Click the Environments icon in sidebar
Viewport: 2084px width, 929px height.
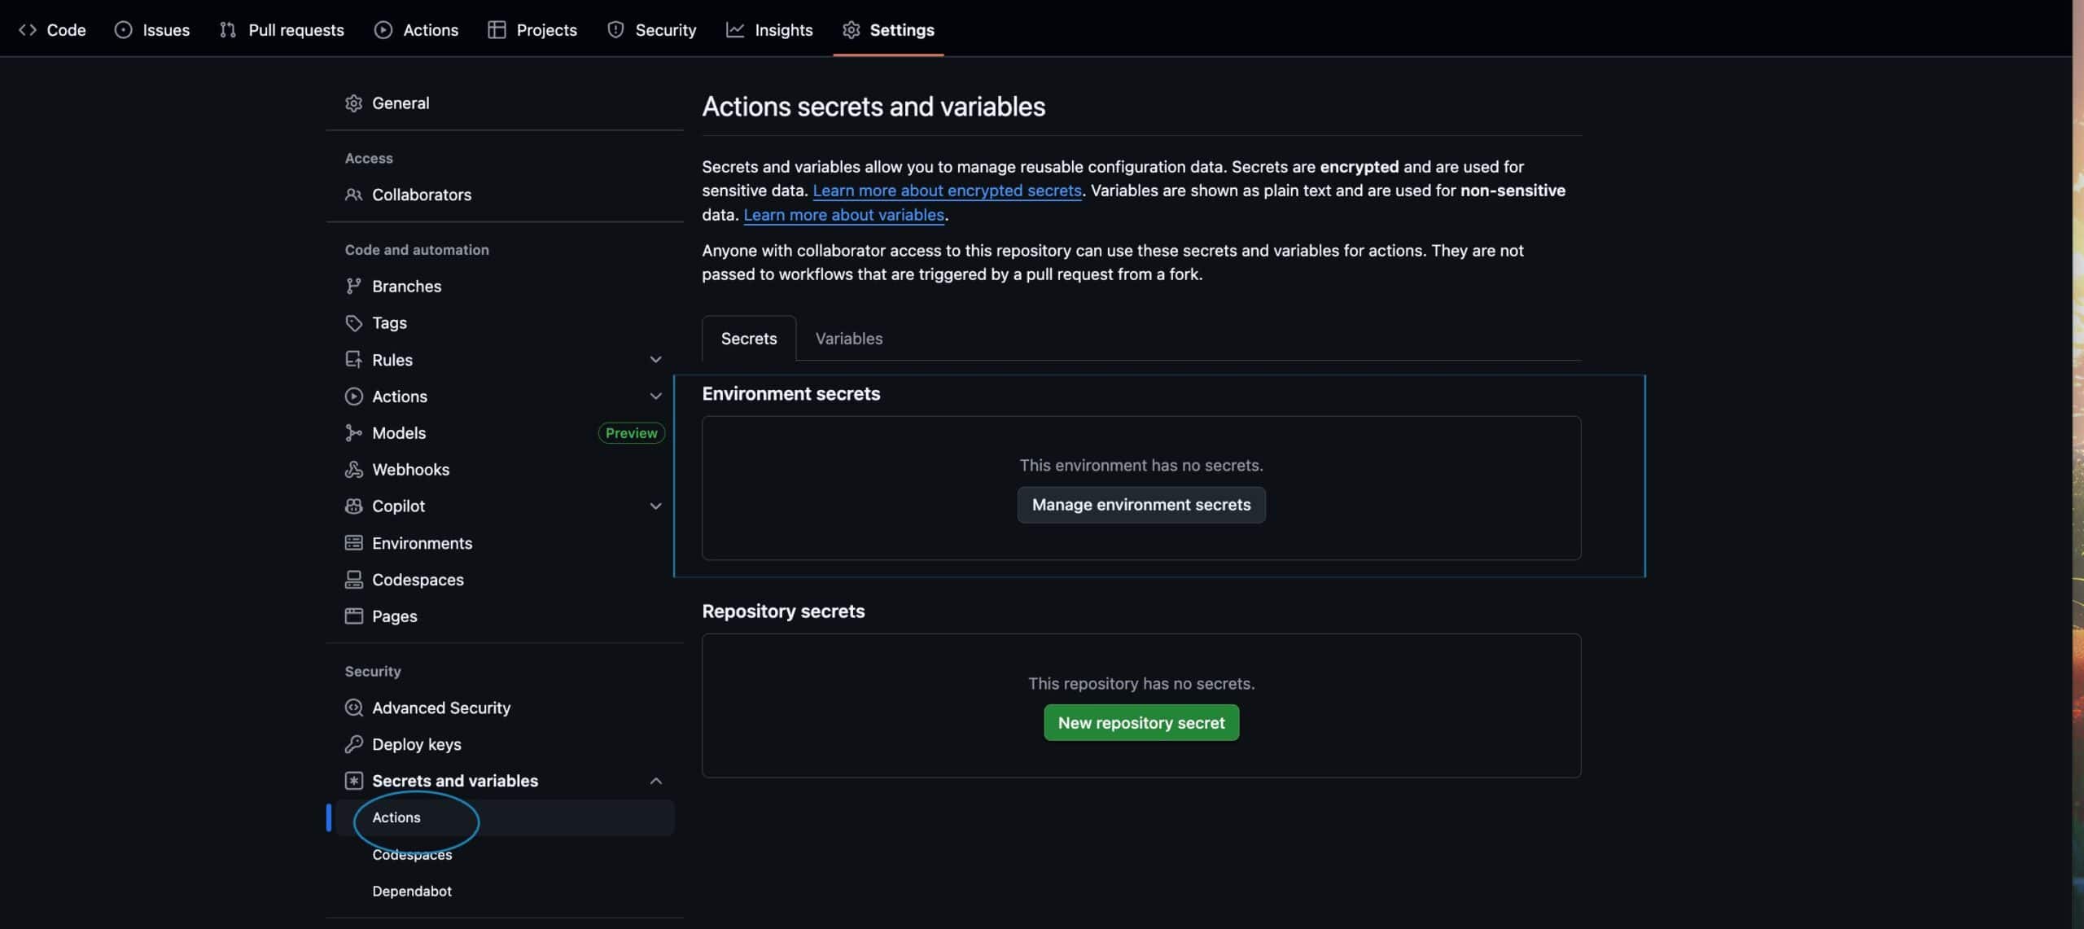(353, 543)
